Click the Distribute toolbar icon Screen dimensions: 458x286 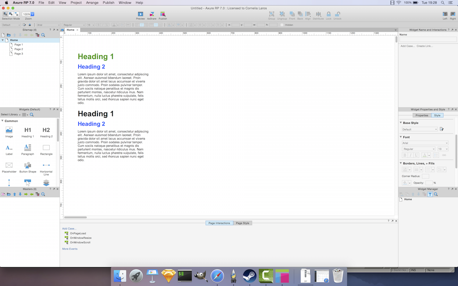(318, 16)
